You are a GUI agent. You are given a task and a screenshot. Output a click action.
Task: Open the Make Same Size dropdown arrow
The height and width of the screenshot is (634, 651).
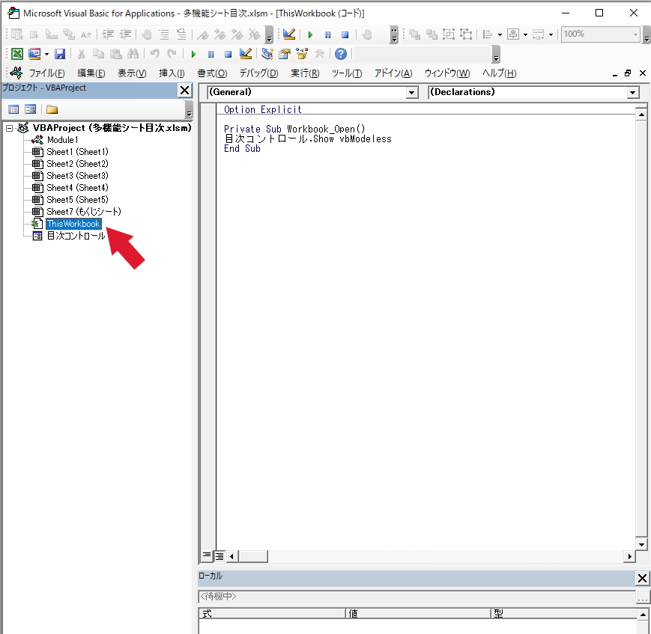551,35
